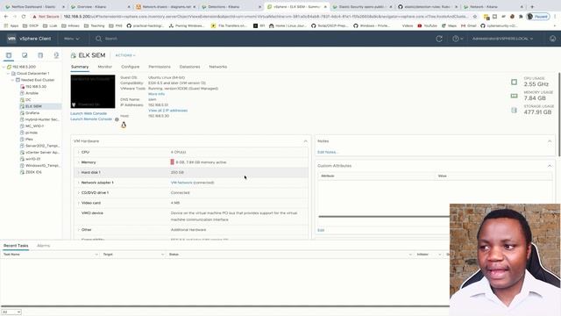Screen dimensions: 561x316
Task: Open the VMs and Templates inventory view
Action: pos(25,55)
